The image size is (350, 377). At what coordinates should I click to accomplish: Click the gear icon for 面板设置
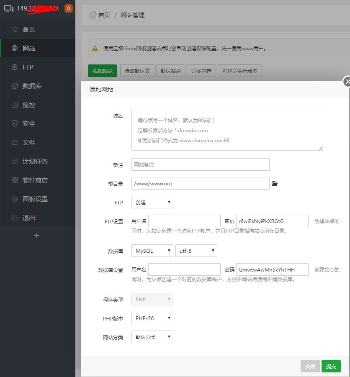pyautogui.click(x=15, y=199)
